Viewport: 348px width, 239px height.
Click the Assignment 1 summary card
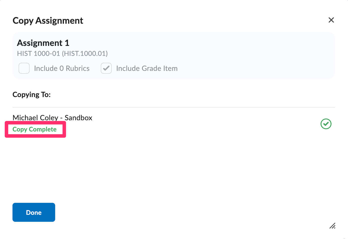coord(174,55)
